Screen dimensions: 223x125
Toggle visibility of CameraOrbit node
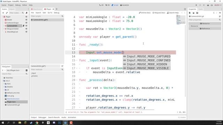26,26
